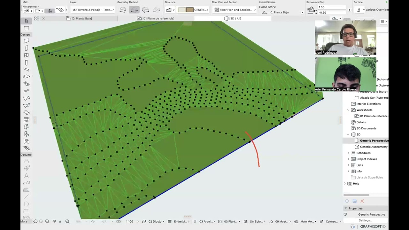This screenshot has height=230, width=409.
Task: Select the Slab tool
Action: pyautogui.click(x=27, y=77)
